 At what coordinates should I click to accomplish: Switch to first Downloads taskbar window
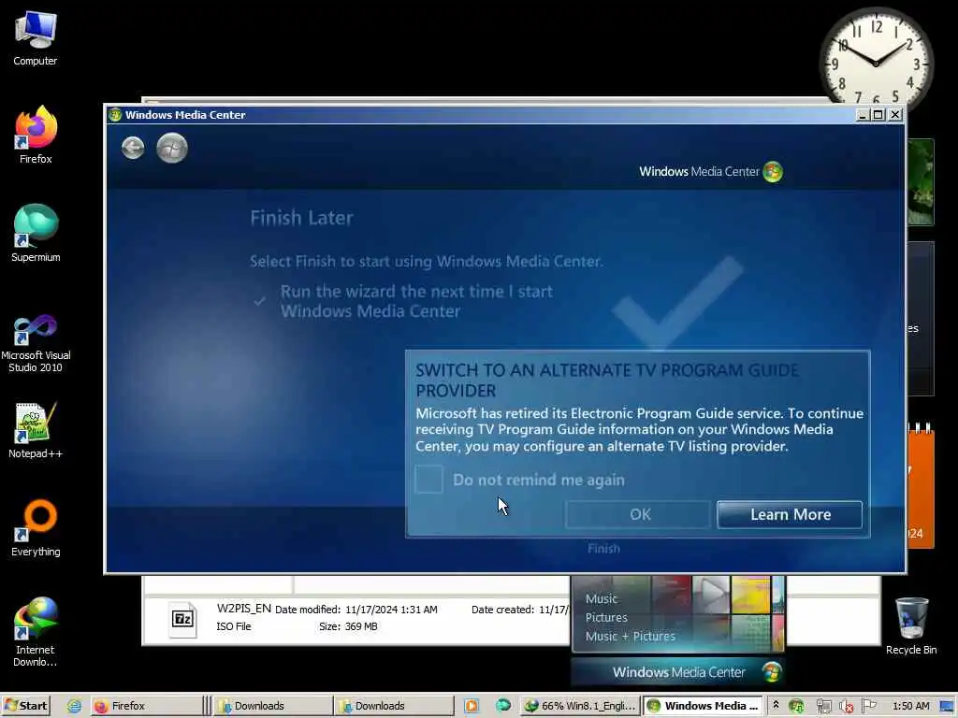coord(272,706)
